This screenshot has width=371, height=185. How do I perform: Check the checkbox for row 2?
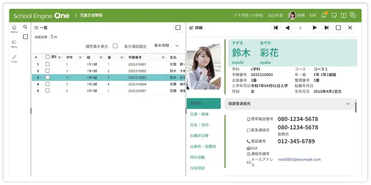click(48, 71)
